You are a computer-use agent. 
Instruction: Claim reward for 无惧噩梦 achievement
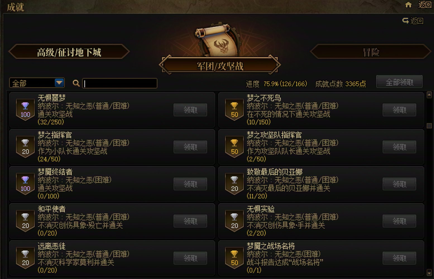pyautogui.click(x=190, y=110)
